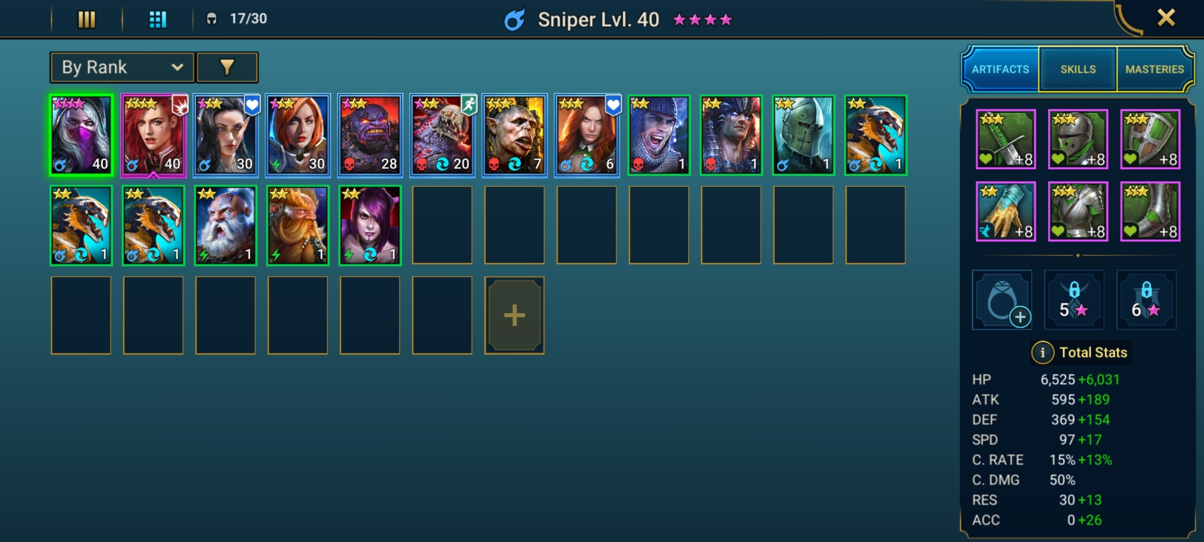1204x542 pixels.
Task: Select the level 28 purple ogre champion
Action: [370, 135]
